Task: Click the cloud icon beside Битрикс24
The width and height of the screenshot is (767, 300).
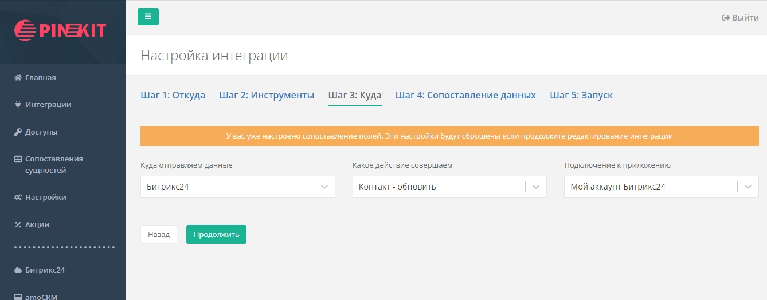Action: tap(18, 270)
